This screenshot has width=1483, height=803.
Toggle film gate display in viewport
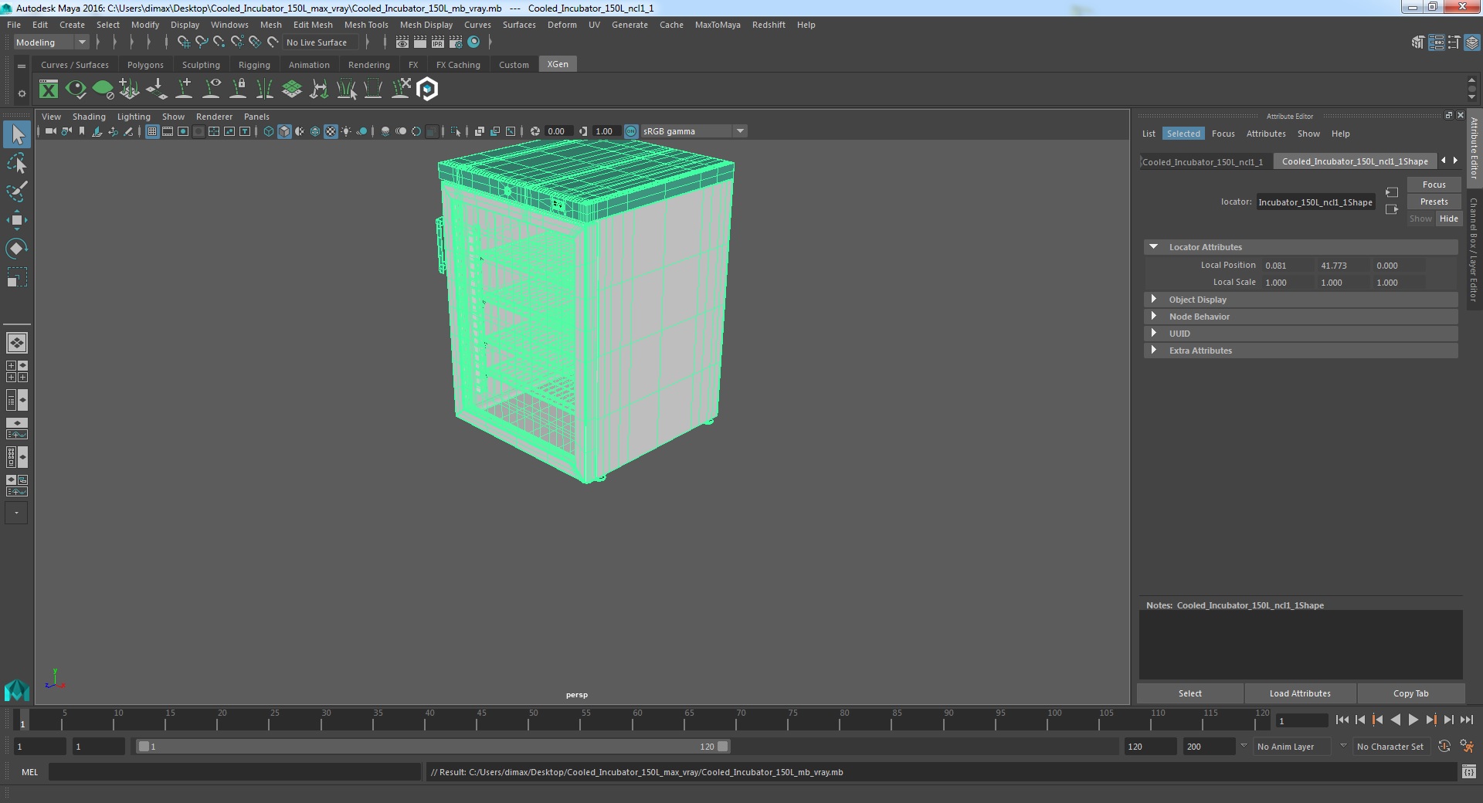tap(168, 131)
